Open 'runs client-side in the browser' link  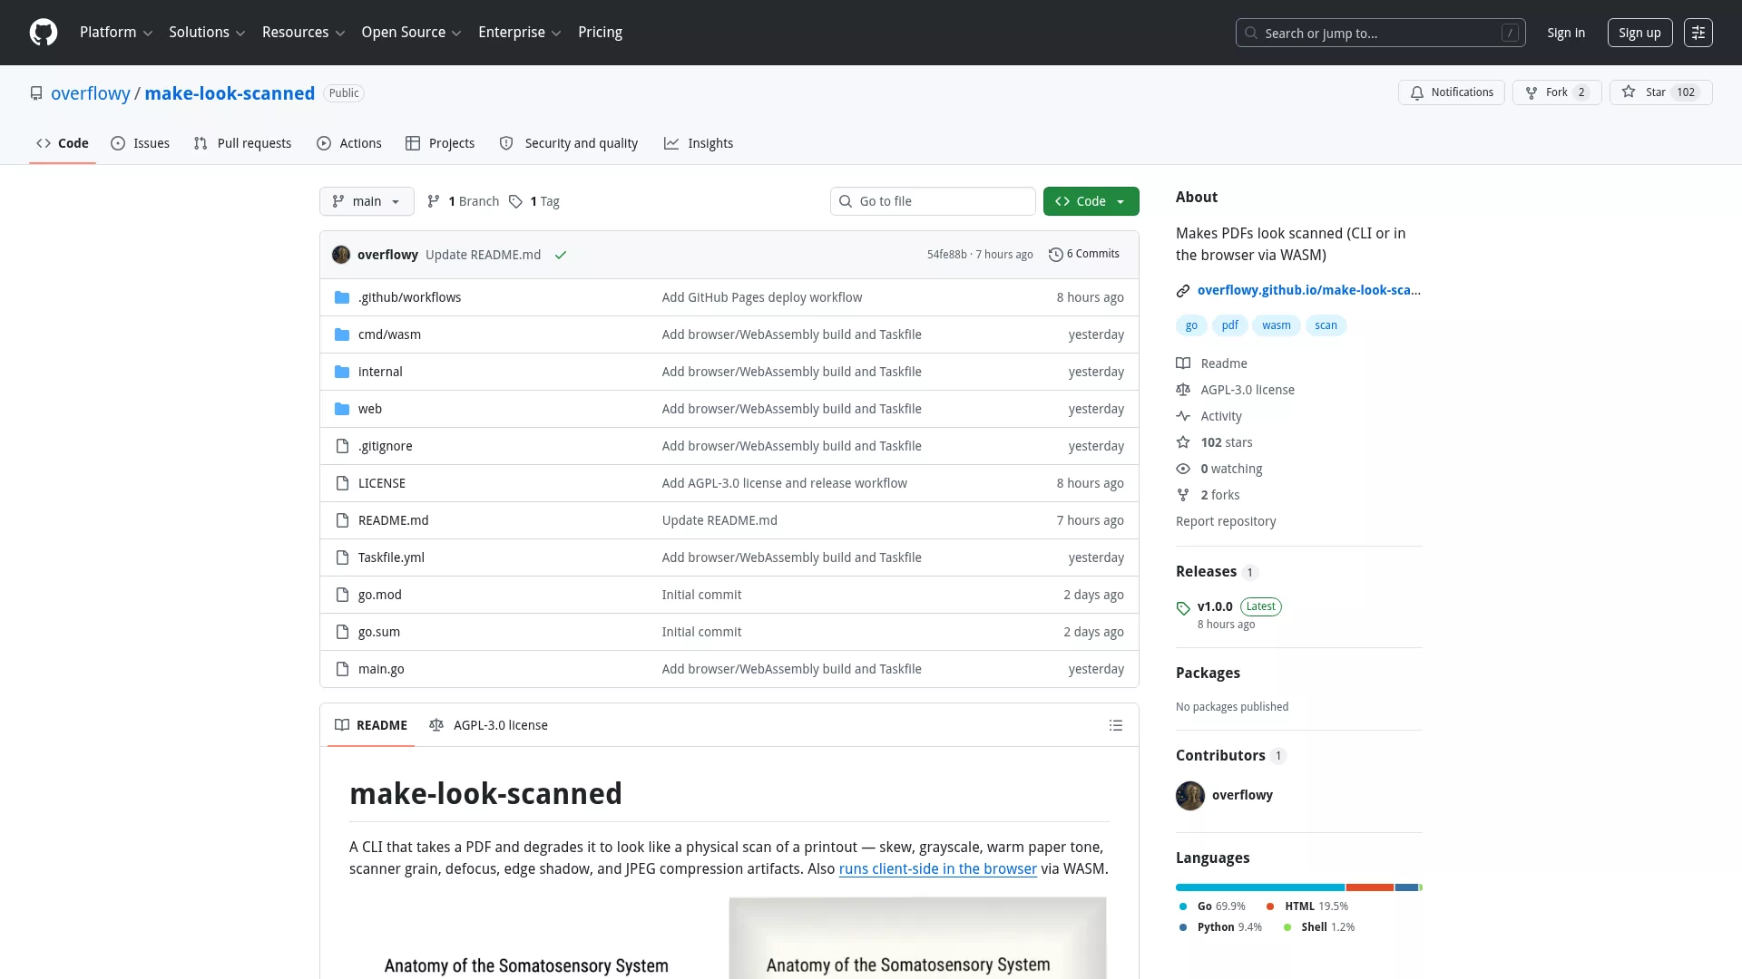[937, 868]
